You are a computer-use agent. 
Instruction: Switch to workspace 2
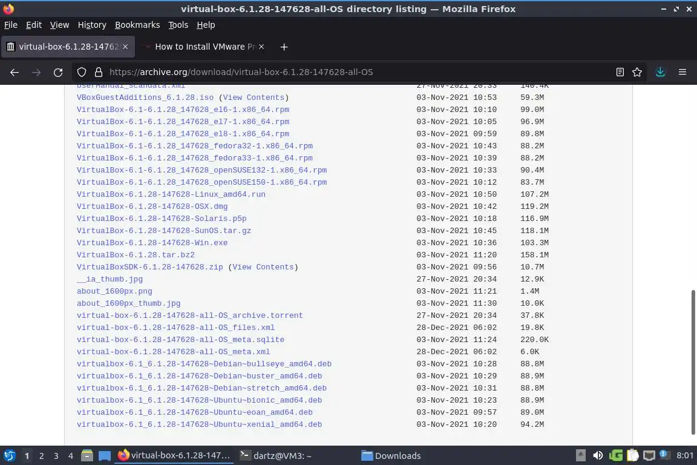coord(41,456)
